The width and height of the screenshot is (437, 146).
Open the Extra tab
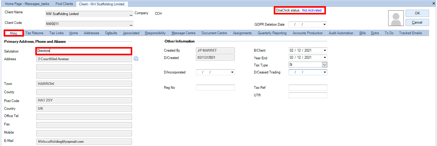pyautogui.click(x=375, y=33)
